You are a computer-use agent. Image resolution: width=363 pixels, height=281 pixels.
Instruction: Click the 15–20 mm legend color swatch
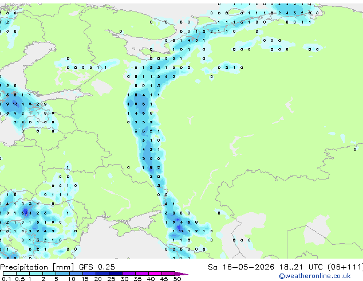click(89, 274)
